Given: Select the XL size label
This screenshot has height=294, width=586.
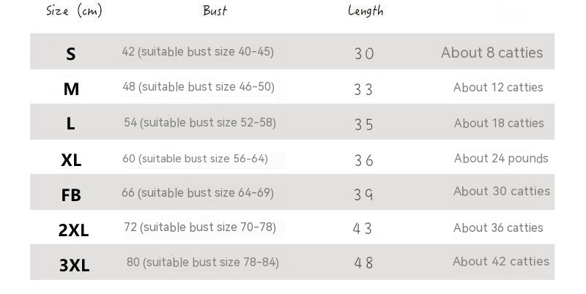Looking at the screenshot, I should 71,160.
